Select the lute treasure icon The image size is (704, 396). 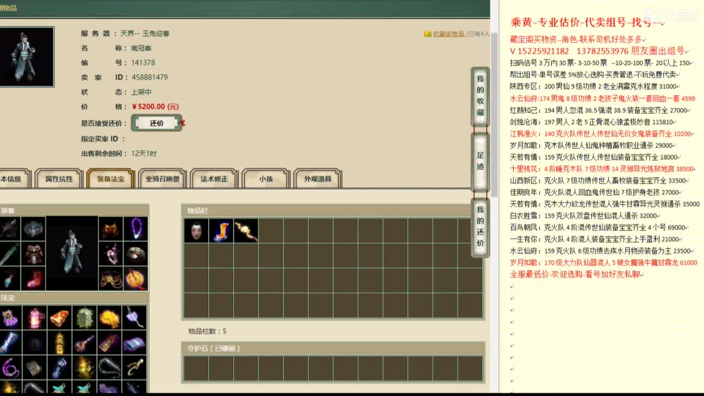tap(85, 342)
